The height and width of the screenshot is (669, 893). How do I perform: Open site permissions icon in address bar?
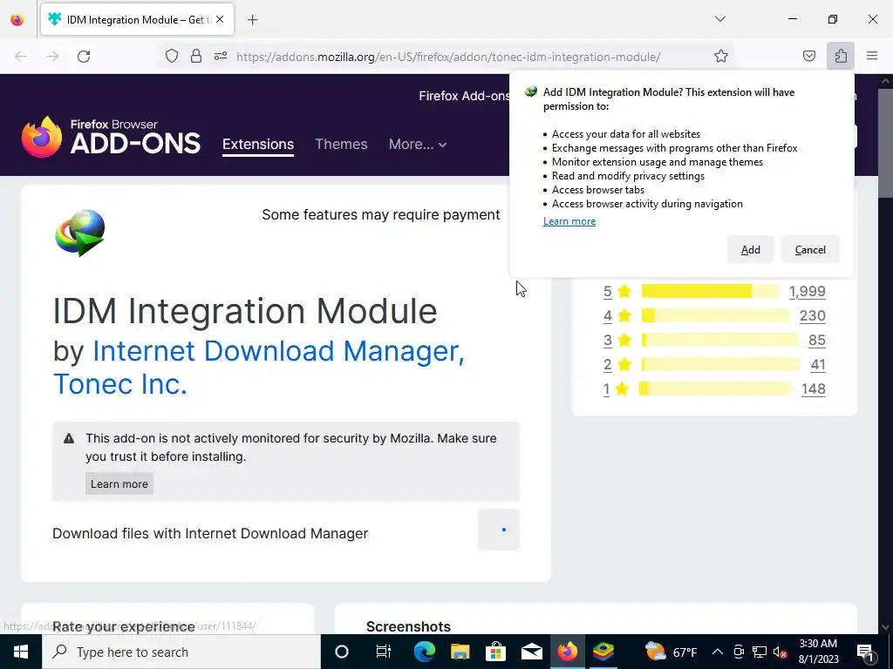pyautogui.click(x=221, y=57)
